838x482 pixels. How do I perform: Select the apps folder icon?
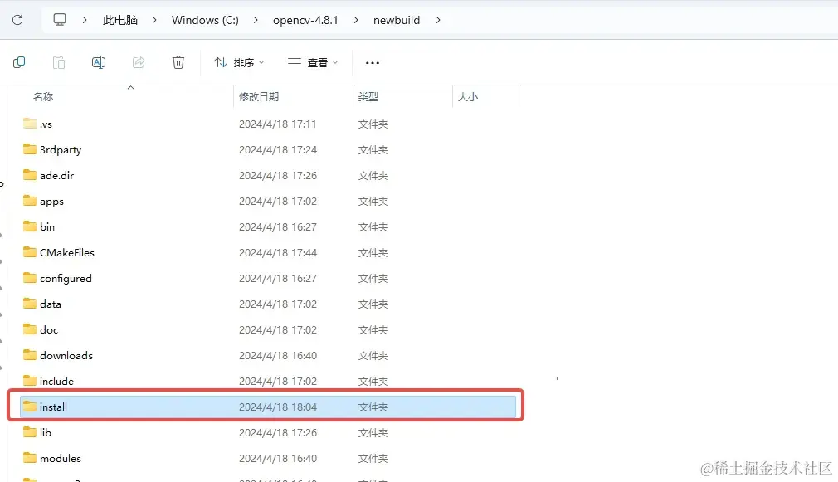pyautogui.click(x=30, y=201)
